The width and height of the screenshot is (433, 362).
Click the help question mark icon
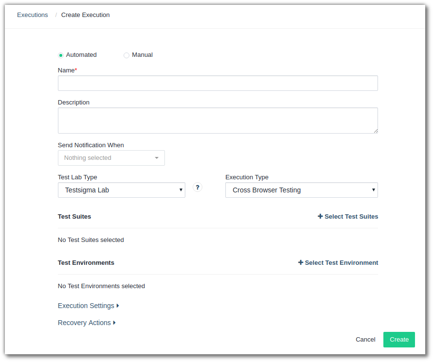(x=198, y=188)
